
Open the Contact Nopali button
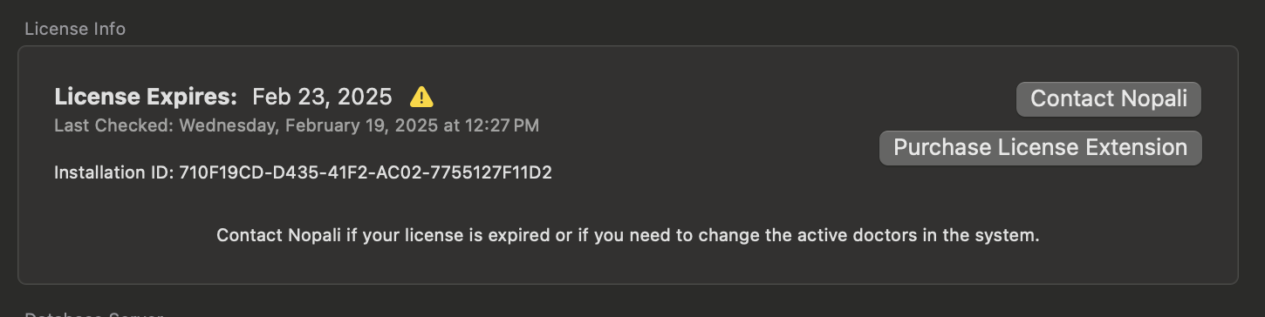1109,99
